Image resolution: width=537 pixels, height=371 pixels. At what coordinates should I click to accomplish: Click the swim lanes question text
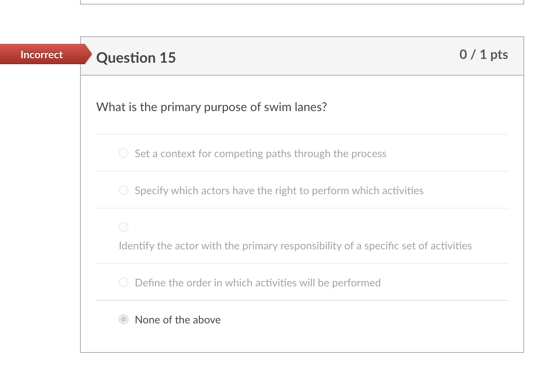pos(211,107)
